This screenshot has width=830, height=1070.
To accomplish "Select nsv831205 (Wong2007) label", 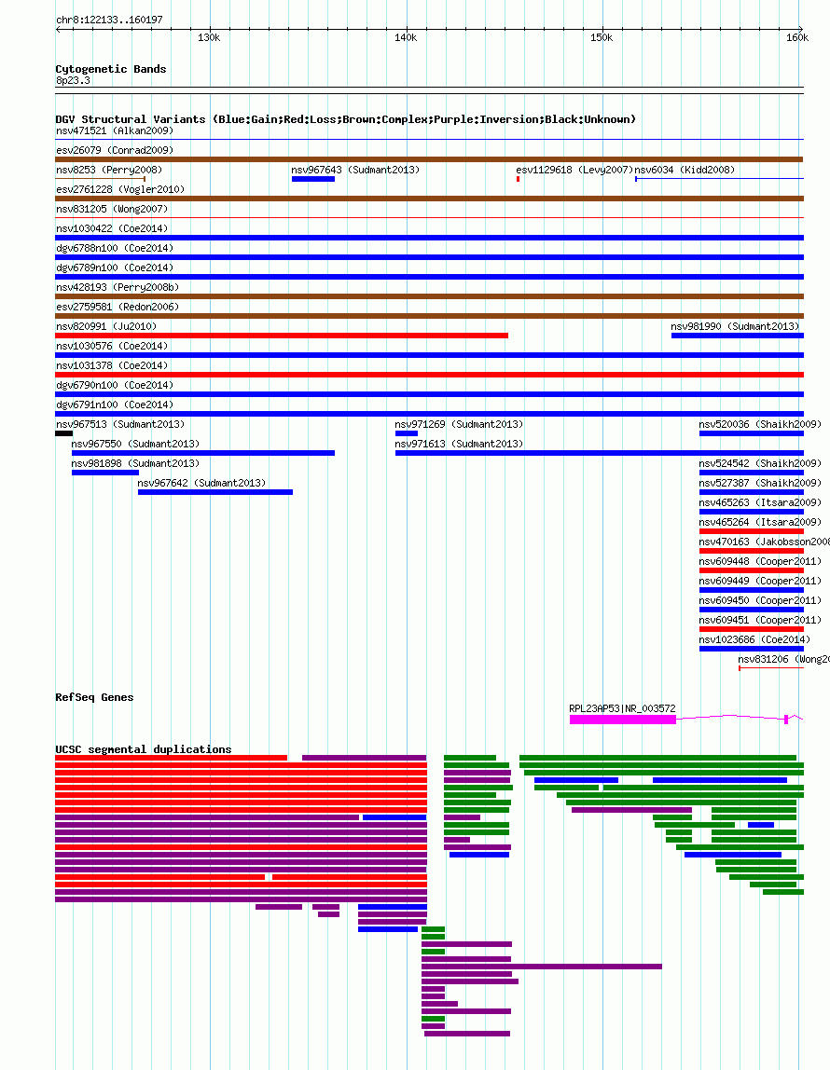I will (112, 209).
